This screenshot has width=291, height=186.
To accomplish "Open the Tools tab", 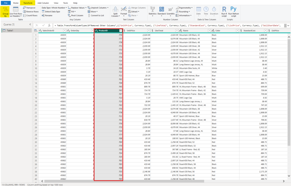I will pyautogui.click(x=66, y=3).
